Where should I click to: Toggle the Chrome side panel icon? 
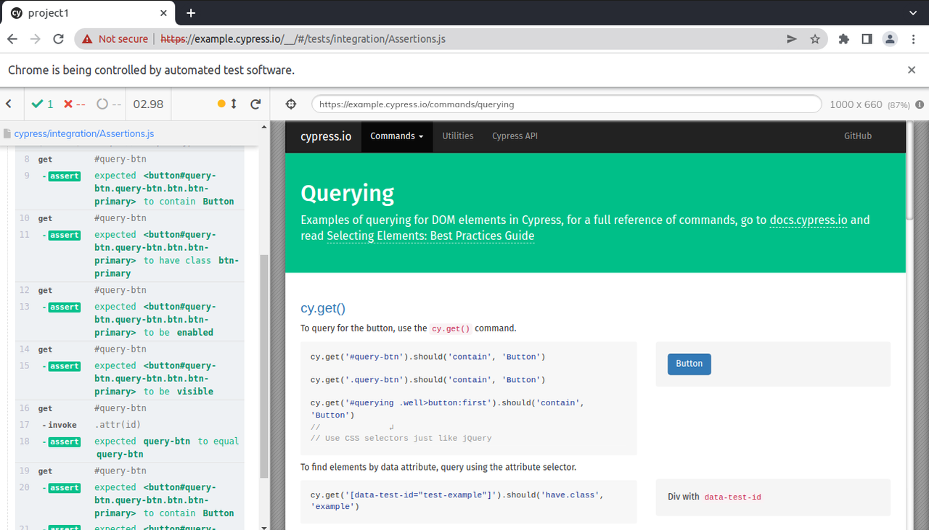pyautogui.click(x=867, y=39)
